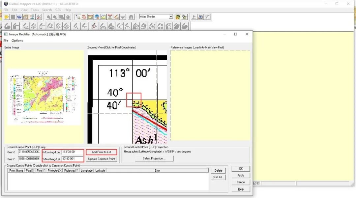Click the Shift All button
356x198 pixels.
click(x=218, y=177)
